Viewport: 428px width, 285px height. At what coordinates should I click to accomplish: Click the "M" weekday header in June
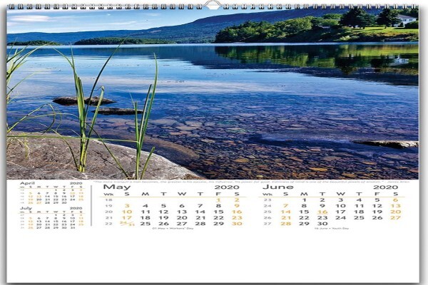[304, 195]
